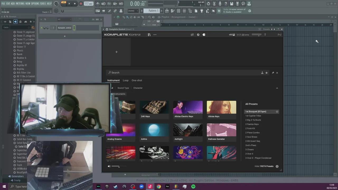Click Hide 19074 Presets
Viewport: 338px width, 190px height.
[264, 166]
